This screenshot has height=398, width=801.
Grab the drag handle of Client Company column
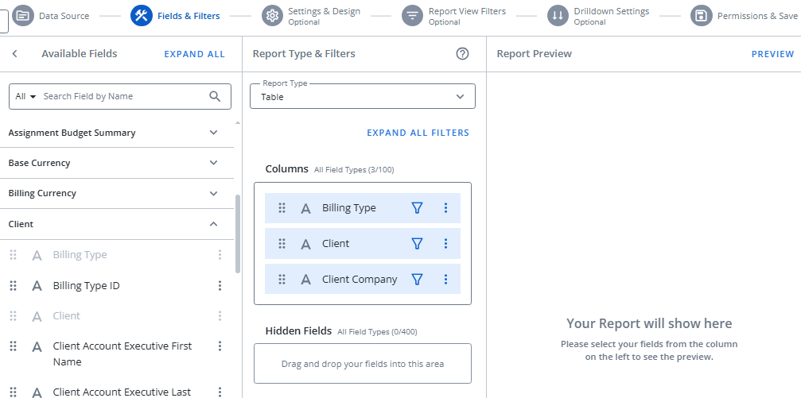pyautogui.click(x=282, y=280)
